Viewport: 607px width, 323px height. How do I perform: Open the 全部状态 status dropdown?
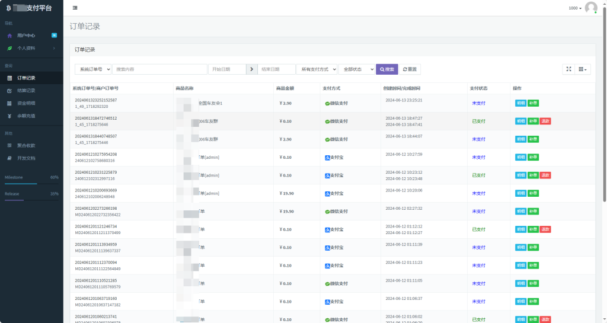(x=356, y=69)
